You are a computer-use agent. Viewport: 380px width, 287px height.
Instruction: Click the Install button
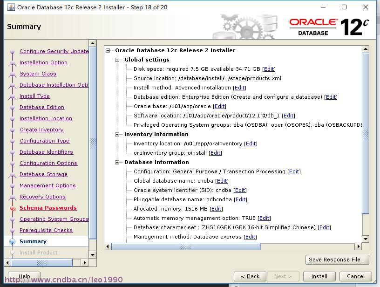click(319, 276)
